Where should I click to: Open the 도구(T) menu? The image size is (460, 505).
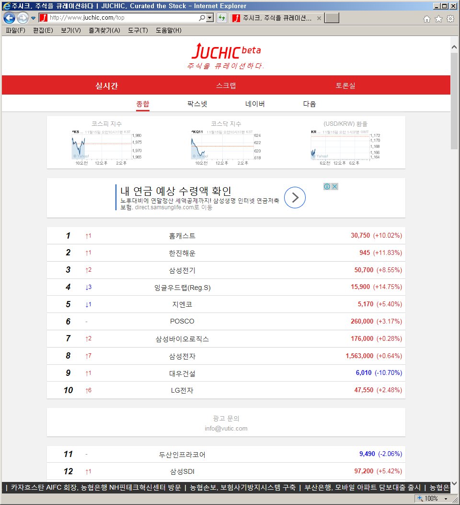[138, 30]
